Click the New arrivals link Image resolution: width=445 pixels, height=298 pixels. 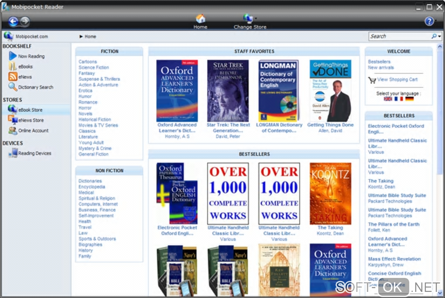(x=381, y=68)
